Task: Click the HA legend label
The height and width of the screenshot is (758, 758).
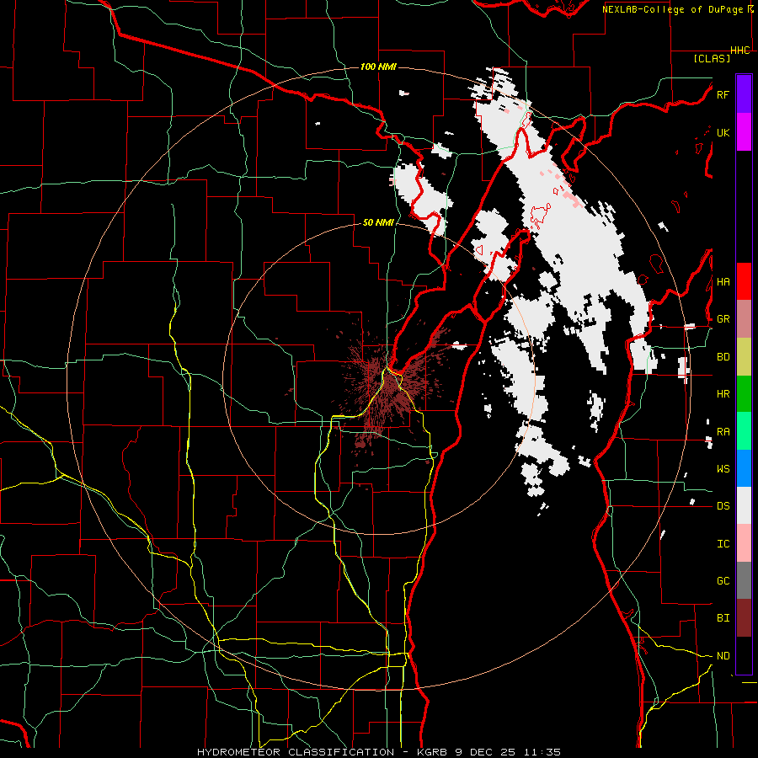Action: [723, 282]
